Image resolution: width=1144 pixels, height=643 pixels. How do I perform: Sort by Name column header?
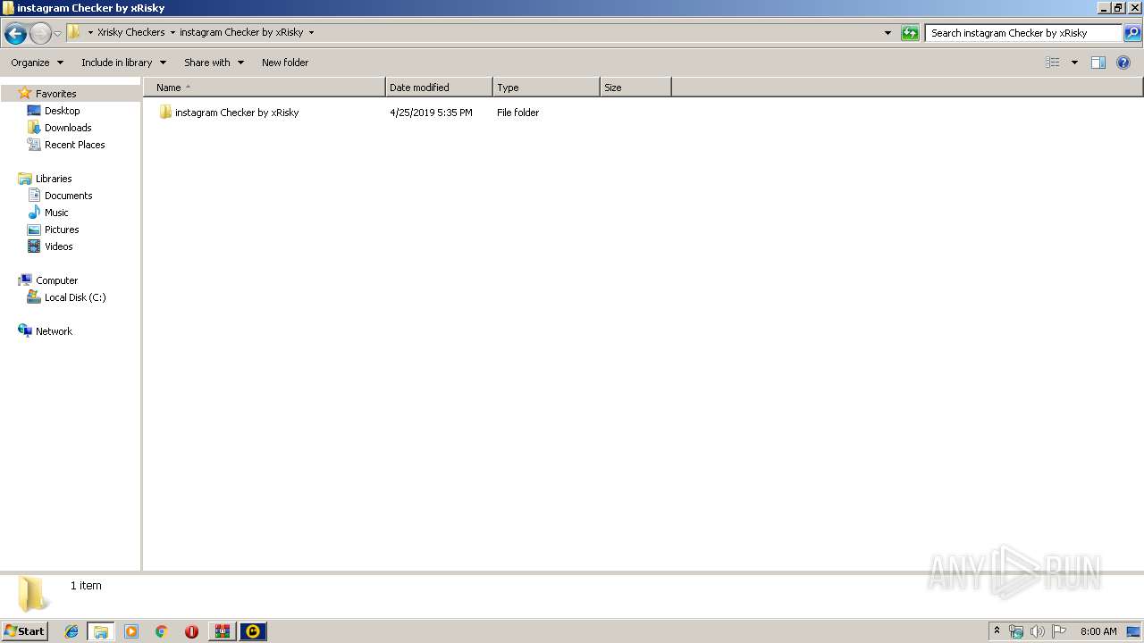(x=265, y=88)
